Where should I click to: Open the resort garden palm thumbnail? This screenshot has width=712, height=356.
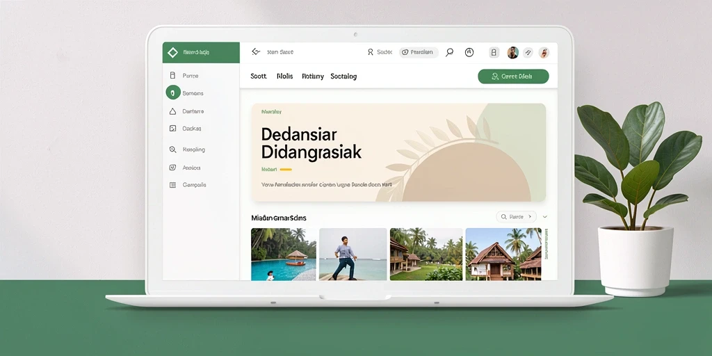click(x=426, y=254)
